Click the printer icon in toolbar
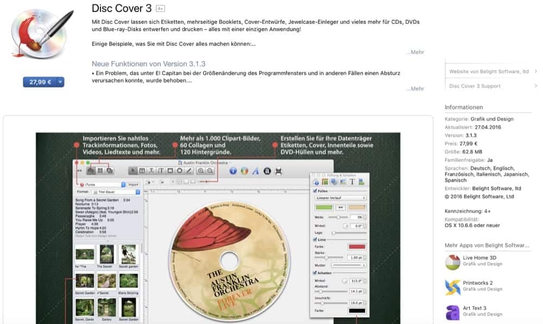543x324 pixels. [x=279, y=171]
